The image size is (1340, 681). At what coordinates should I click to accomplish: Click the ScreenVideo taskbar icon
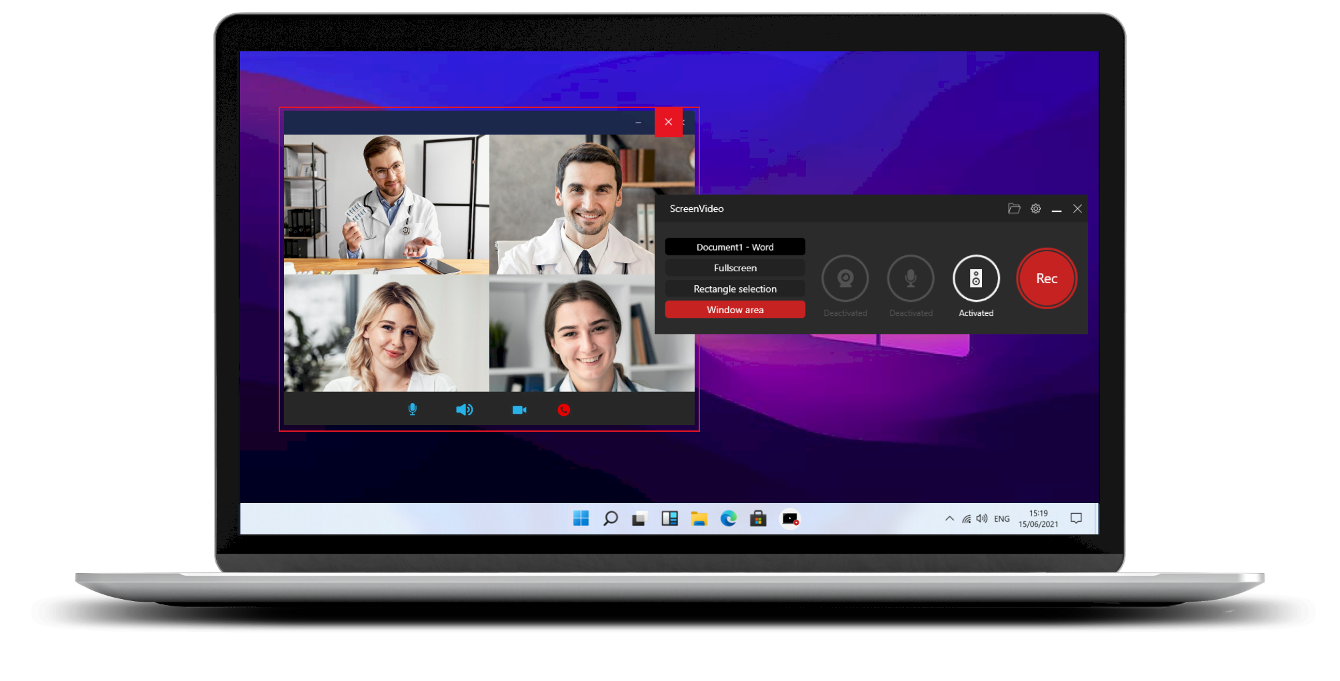789,518
